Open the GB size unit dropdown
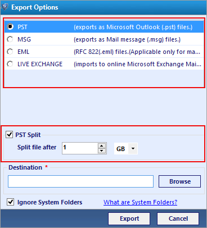Viewport: 207px width, 228px height. click(x=133, y=149)
